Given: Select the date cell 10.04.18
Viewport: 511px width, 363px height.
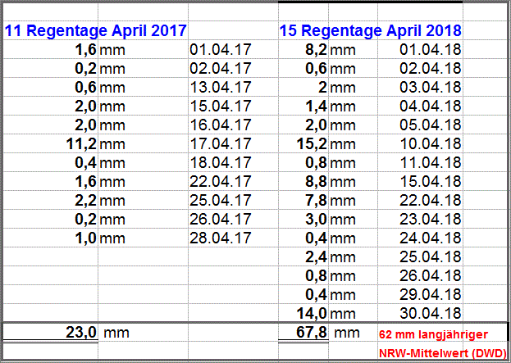Looking at the screenshot, I should [431, 144].
